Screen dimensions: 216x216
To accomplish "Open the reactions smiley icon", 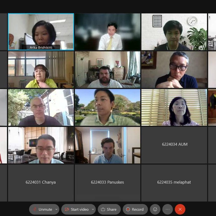I will tap(155, 209).
